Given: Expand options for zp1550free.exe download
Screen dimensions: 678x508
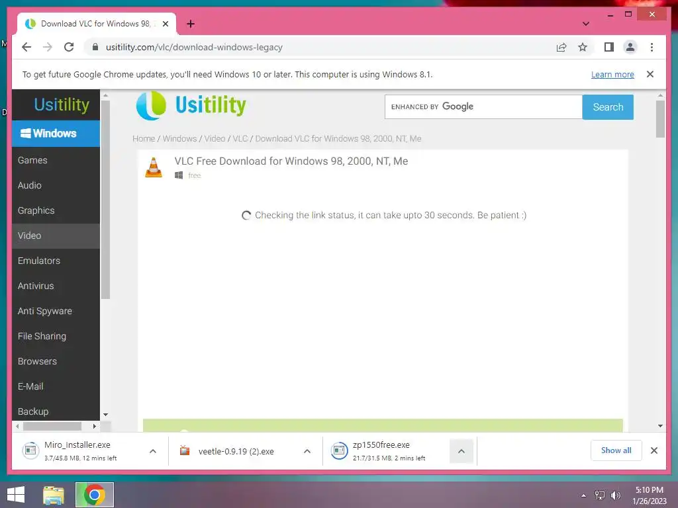Looking at the screenshot, I should click(x=461, y=451).
